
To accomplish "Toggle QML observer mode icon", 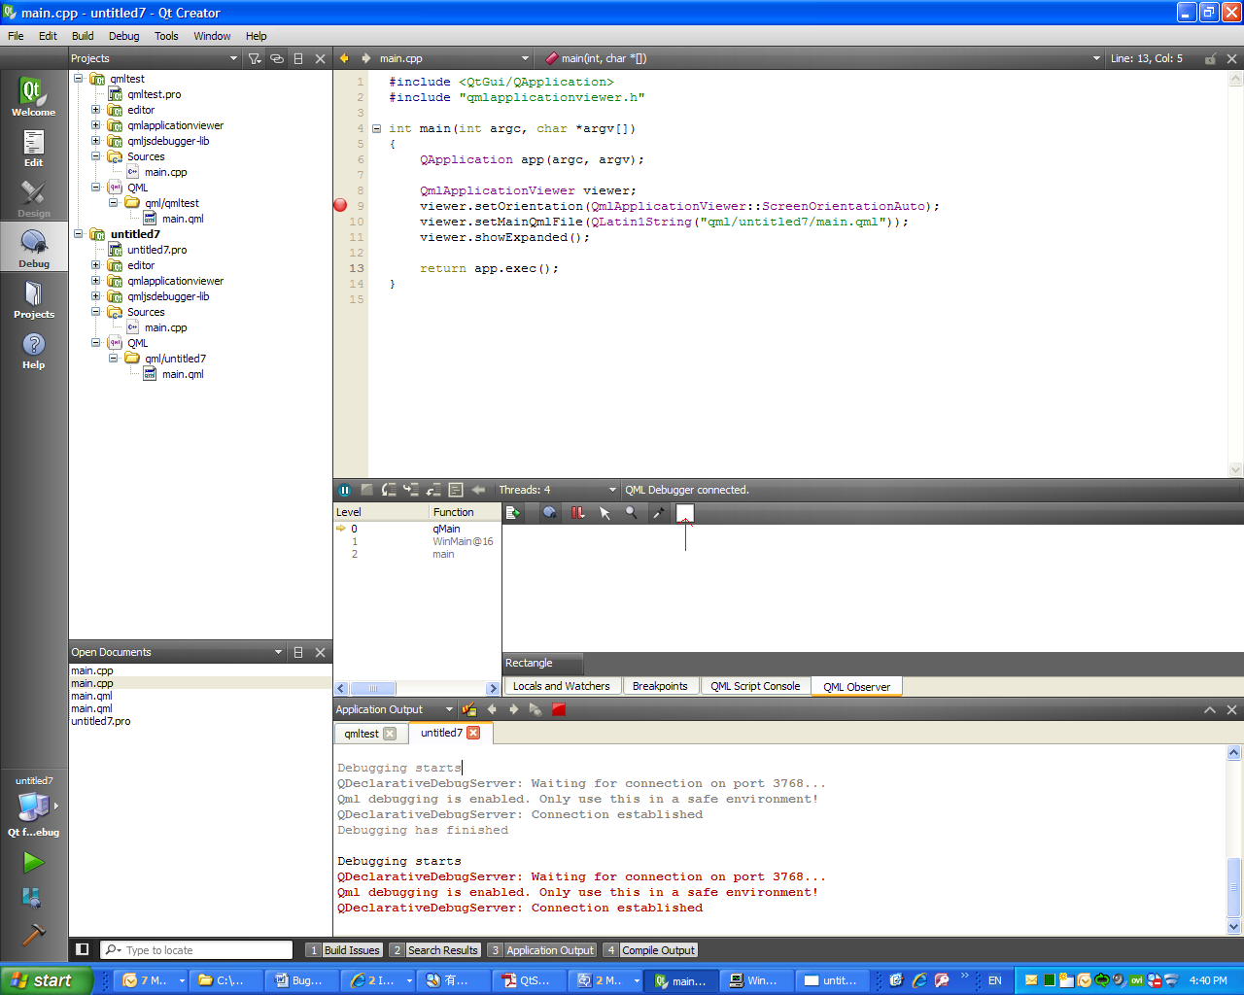I will coord(550,512).
